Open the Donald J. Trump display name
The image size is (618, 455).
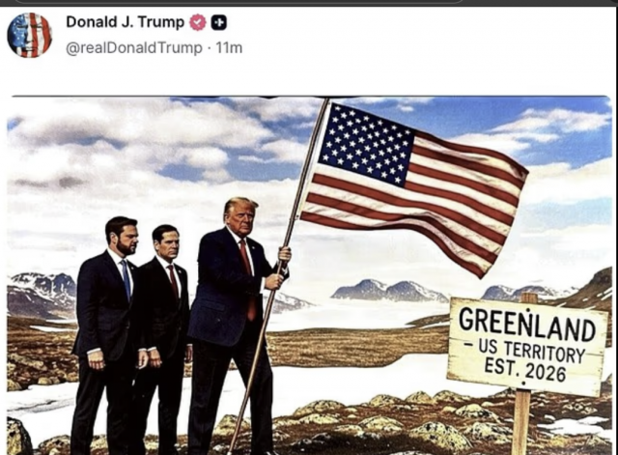125,22
